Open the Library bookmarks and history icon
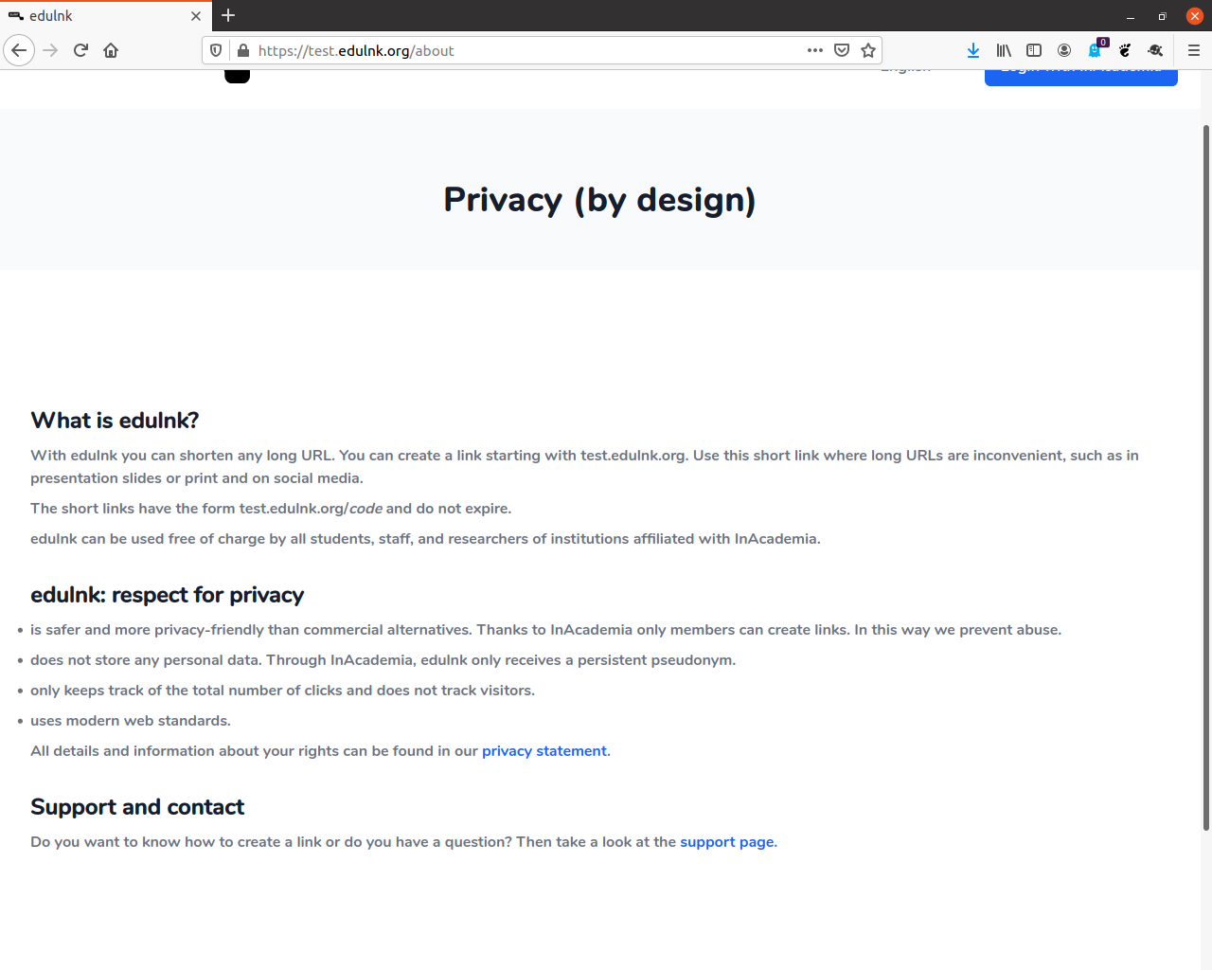Image resolution: width=1212 pixels, height=970 pixels. 1004,50
